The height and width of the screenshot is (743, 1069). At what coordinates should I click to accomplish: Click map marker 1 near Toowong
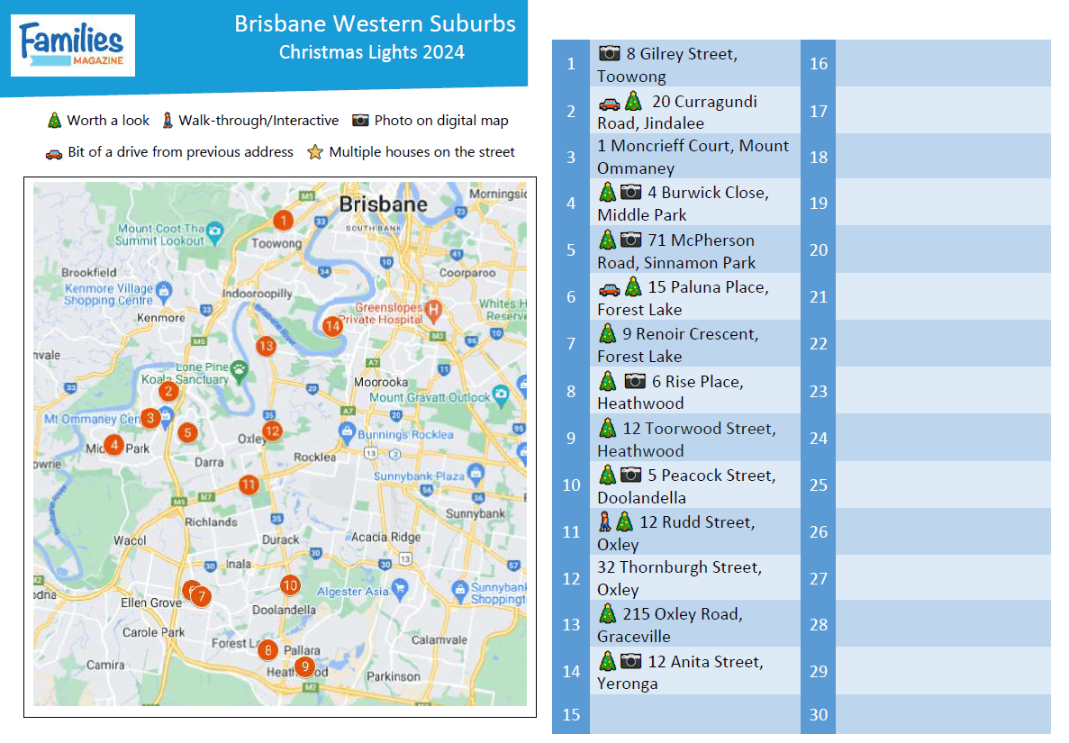pos(283,220)
